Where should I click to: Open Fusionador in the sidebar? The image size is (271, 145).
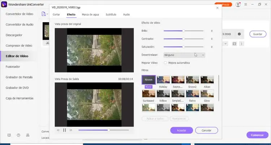pyautogui.click(x=13, y=67)
